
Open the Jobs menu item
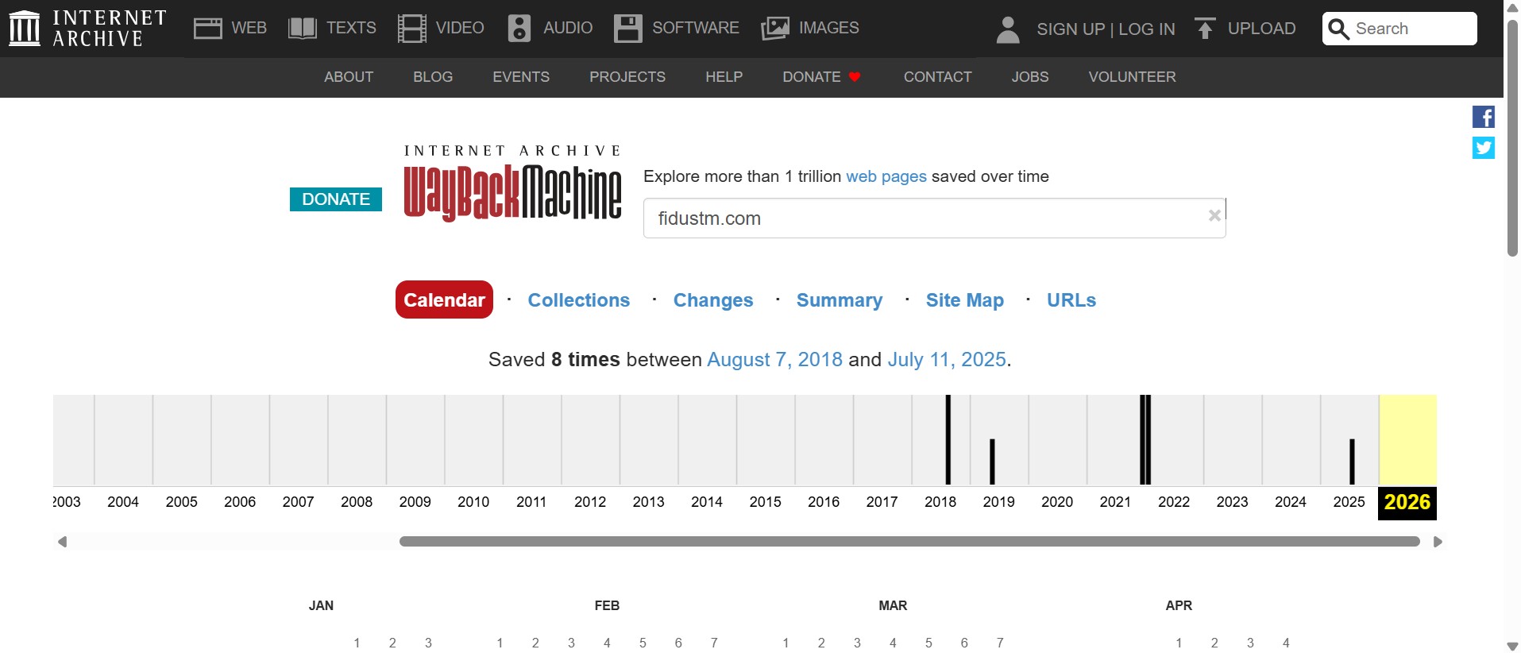point(1030,77)
